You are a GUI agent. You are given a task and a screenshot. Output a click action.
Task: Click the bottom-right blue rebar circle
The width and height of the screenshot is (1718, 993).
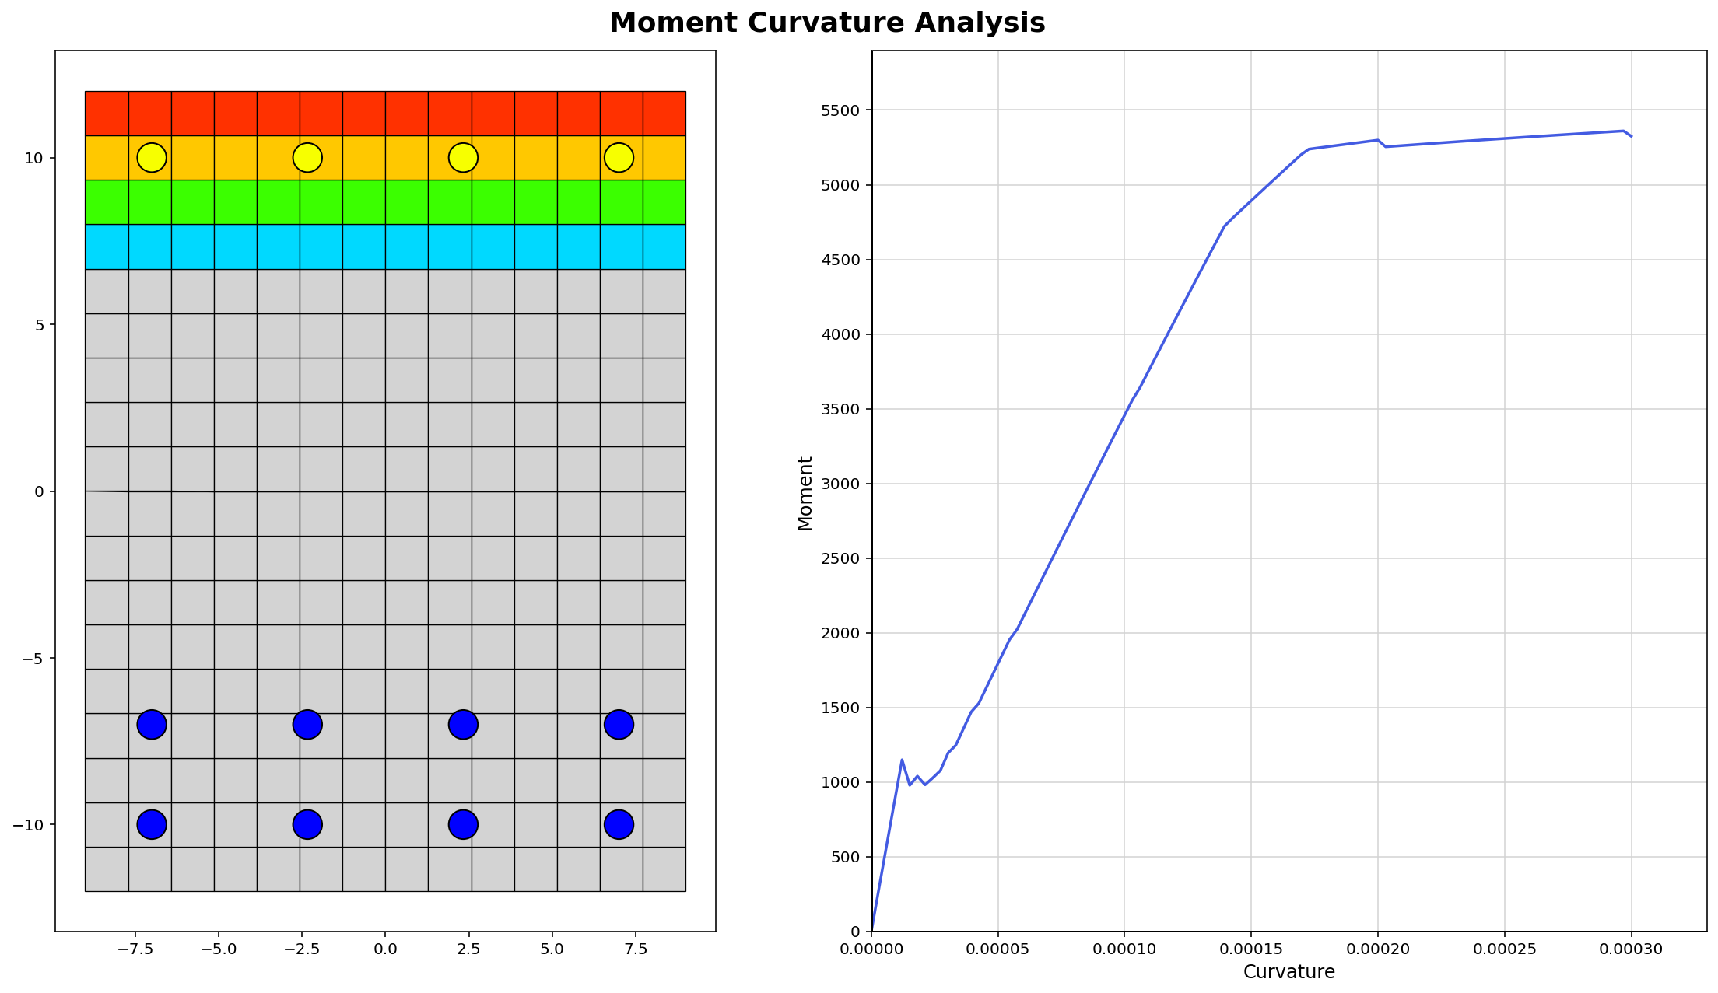point(619,824)
